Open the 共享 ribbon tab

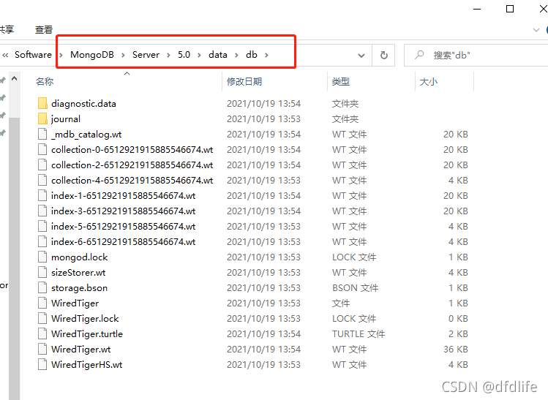pyautogui.click(x=7, y=30)
